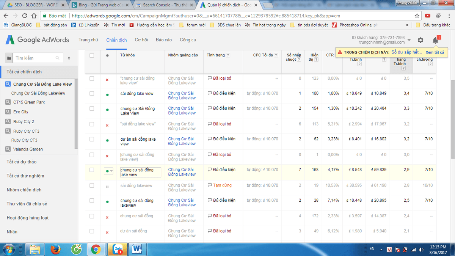Image resolution: width=455 pixels, height=256 pixels.
Task: Switch to the Báo cáo tab
Action: (164, 40)
